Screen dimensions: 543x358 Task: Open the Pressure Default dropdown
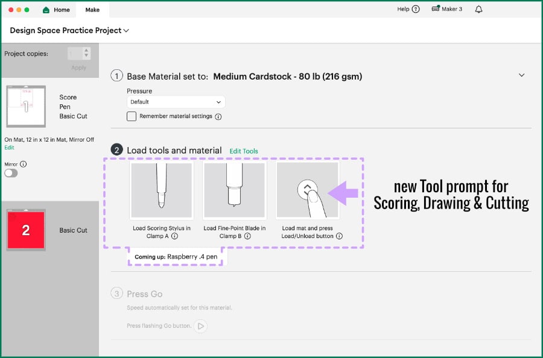pos(176,102)
